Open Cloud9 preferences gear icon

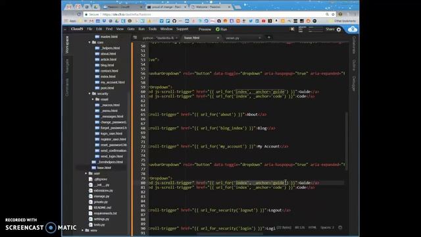[339, 30]
